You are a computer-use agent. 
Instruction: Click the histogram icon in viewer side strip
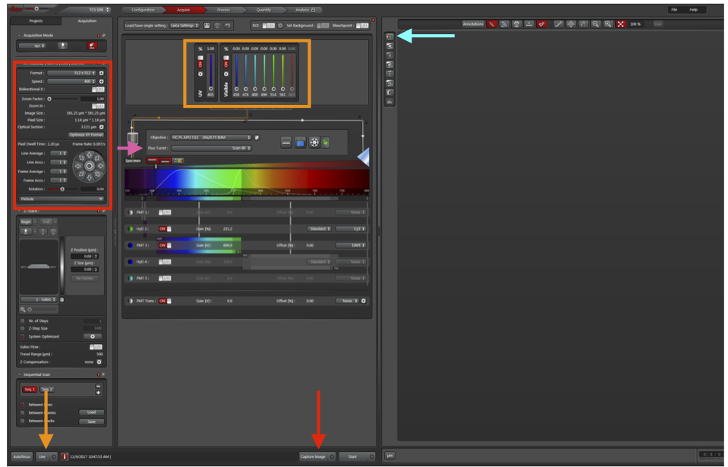coord(389,101)
